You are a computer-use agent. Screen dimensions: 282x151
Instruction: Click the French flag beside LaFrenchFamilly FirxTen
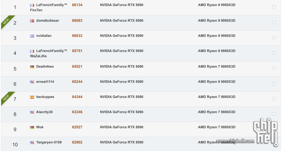tap(32, 5)
